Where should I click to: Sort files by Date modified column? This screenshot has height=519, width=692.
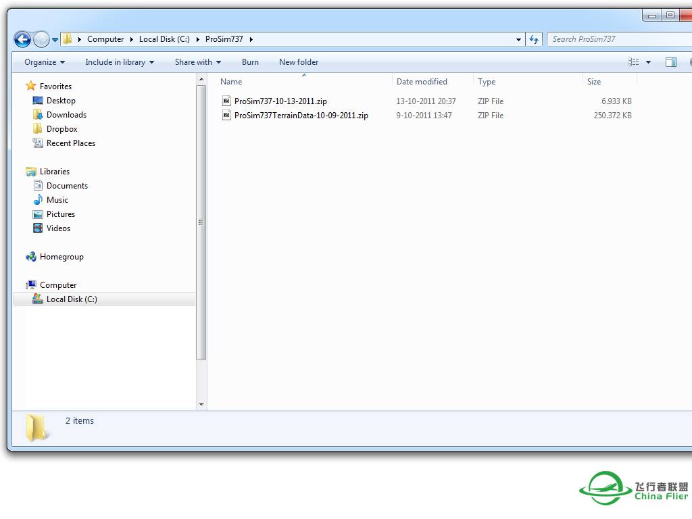422,82
